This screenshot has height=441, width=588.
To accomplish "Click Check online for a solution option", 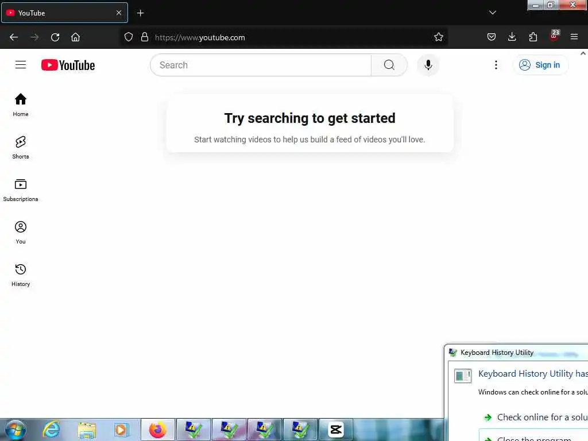I will pos(537,417).
